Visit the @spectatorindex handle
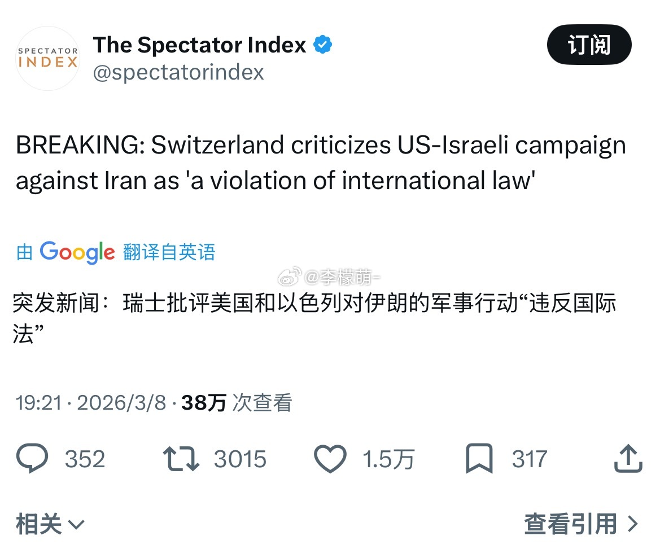The image size is (660, 553). tap(180, 72)
